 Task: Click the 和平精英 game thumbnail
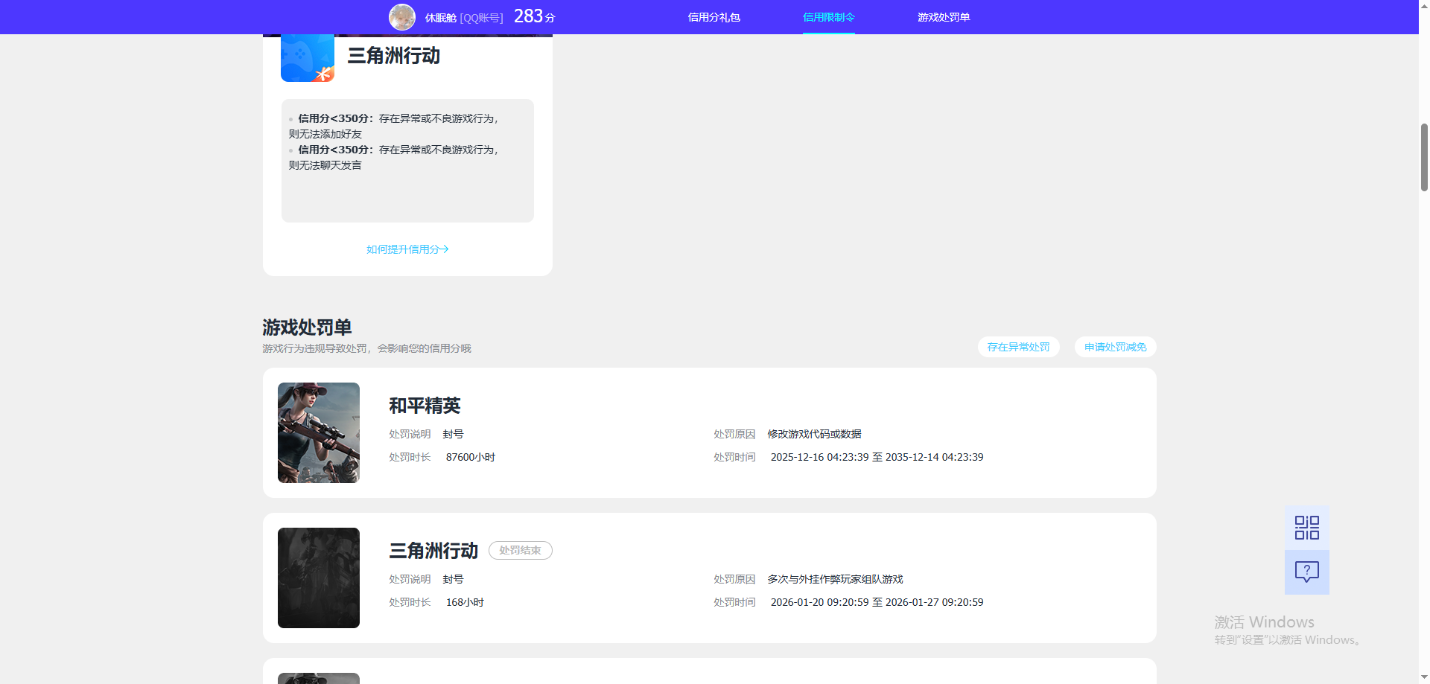[x=319, y=432]
